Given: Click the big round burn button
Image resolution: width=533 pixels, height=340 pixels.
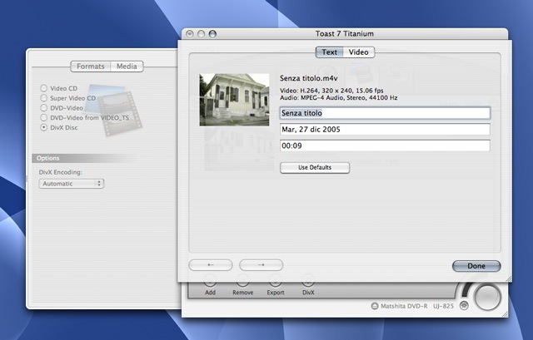Looking at the screenshot, I should 488,298.
